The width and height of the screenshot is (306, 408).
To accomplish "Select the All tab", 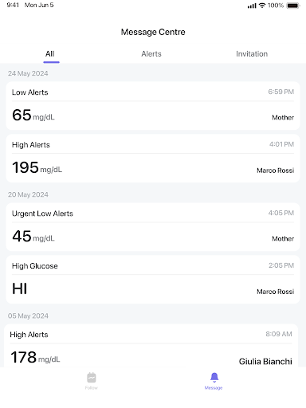I will pyautogui.click(x=50, y=54).
